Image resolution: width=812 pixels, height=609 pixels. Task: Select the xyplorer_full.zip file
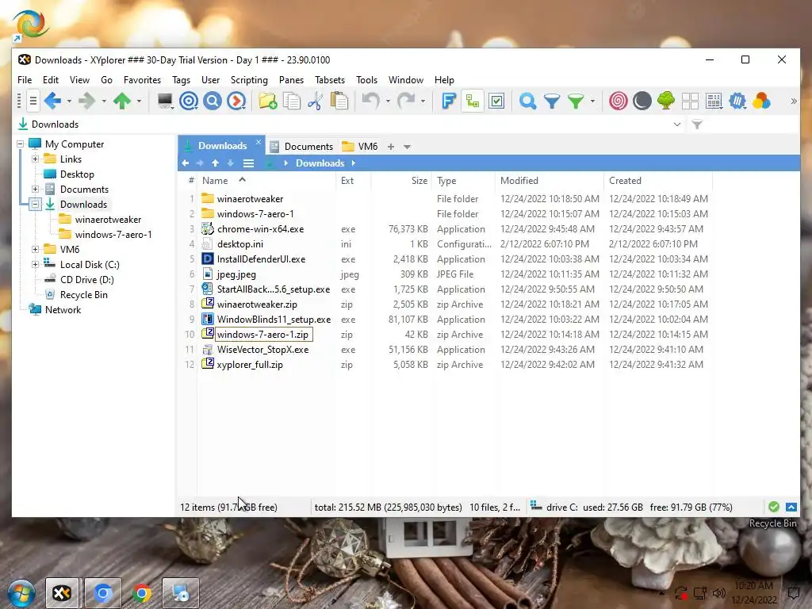coord(250,365)
